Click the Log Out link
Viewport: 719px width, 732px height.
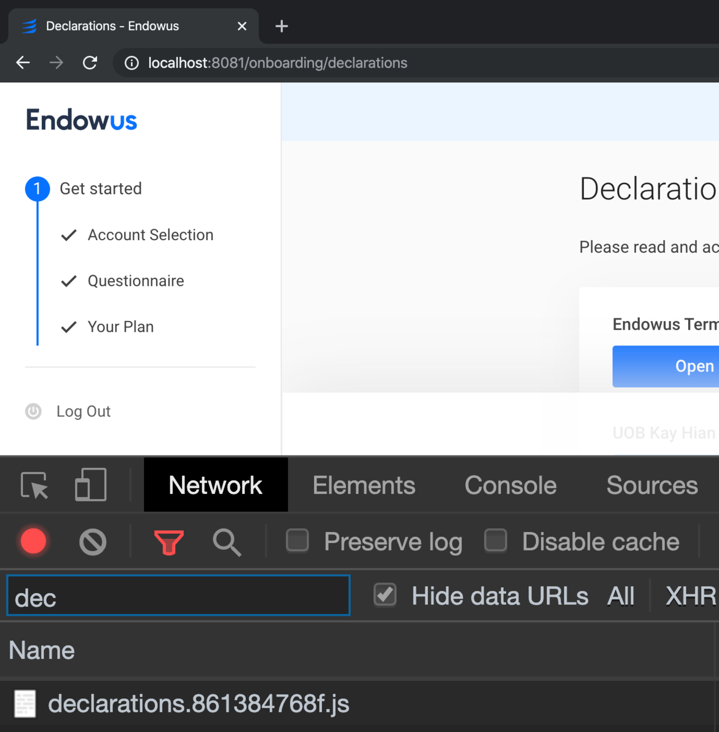[83, 412]
